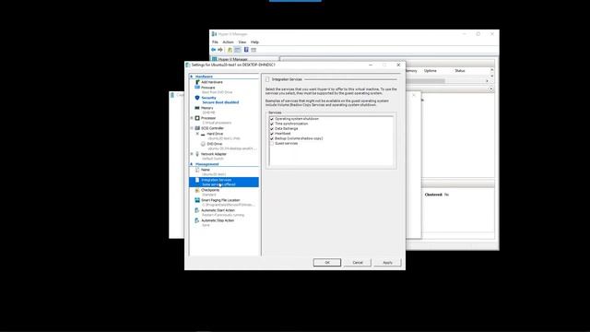Select Security settings entry
This screenshot has width=590, height=332.
[208, 98]
